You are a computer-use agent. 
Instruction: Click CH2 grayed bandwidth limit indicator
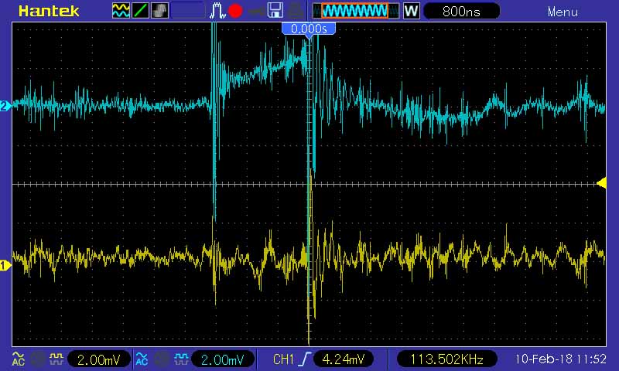click(161, 359)
